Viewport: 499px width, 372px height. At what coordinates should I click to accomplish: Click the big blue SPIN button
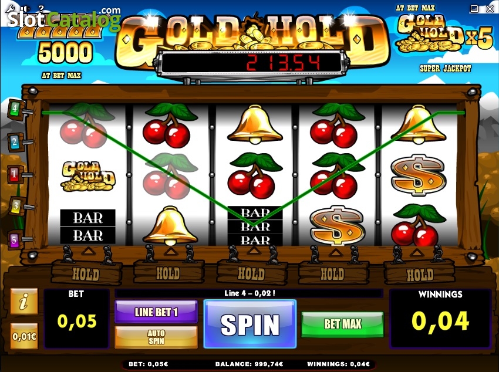coord(250,324)
